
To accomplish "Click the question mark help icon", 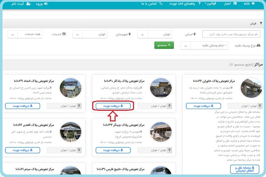I will point(199,4).
